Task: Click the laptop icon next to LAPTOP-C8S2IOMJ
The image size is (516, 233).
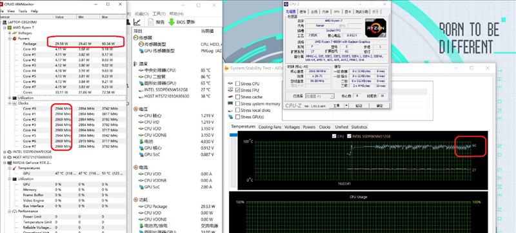Action: [x=5, y=22]
